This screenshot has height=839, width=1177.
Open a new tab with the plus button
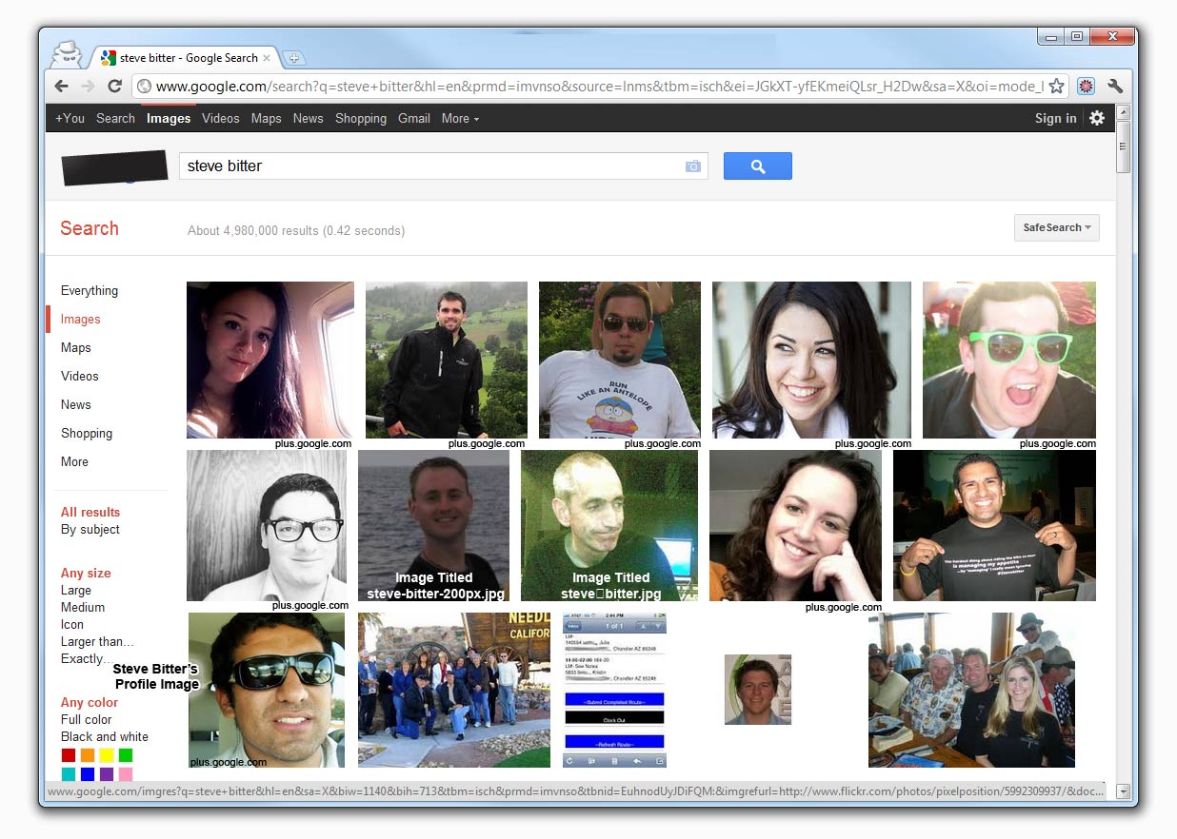point(293,58)
